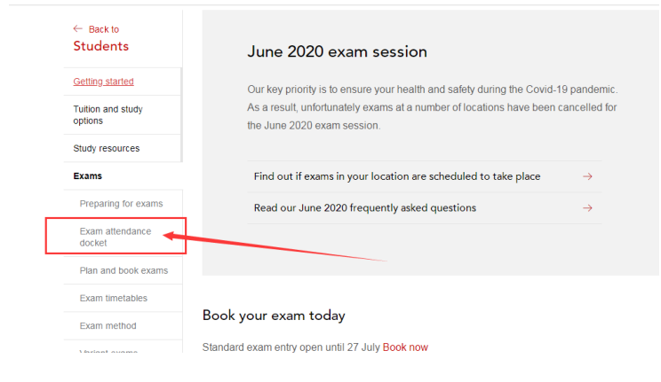This screenshot has width=661, height=382.
Task: Click the back arrow icon beside Back to
Action: pos(78,29)
